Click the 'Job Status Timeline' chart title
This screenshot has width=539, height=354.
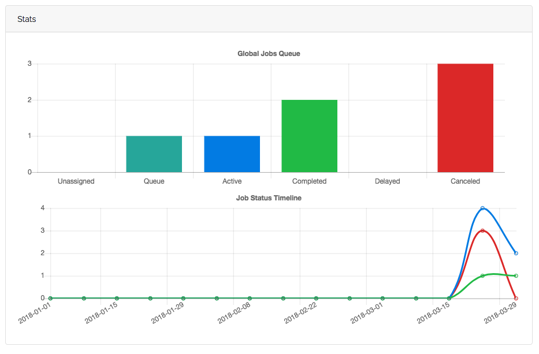coord(269,198)
